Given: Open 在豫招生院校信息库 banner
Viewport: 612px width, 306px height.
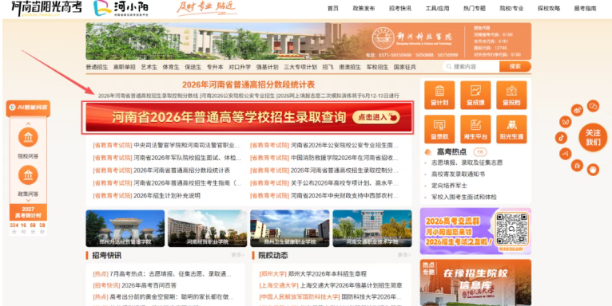Looking at the screenshot, I should click(x=475, y=283).
